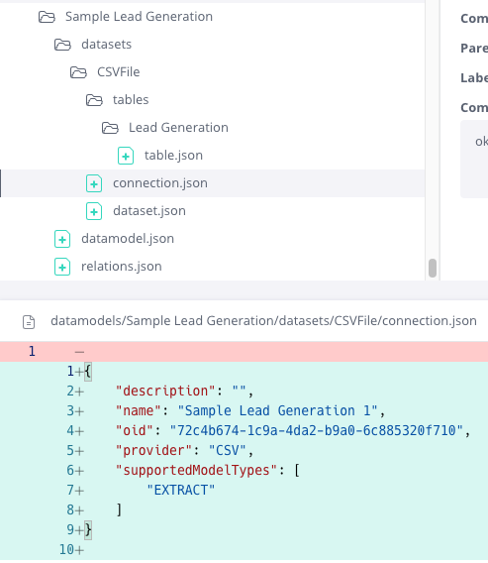
Task: Collapse the Sample Lead Generation folder icon
Action: click(47, 17)
